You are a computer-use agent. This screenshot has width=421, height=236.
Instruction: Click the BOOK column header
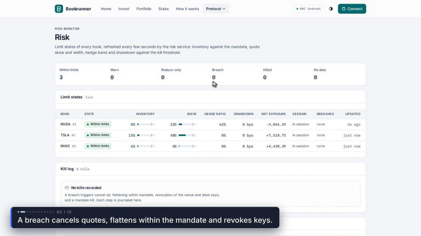pyautogui.click(x=65, y=114)
